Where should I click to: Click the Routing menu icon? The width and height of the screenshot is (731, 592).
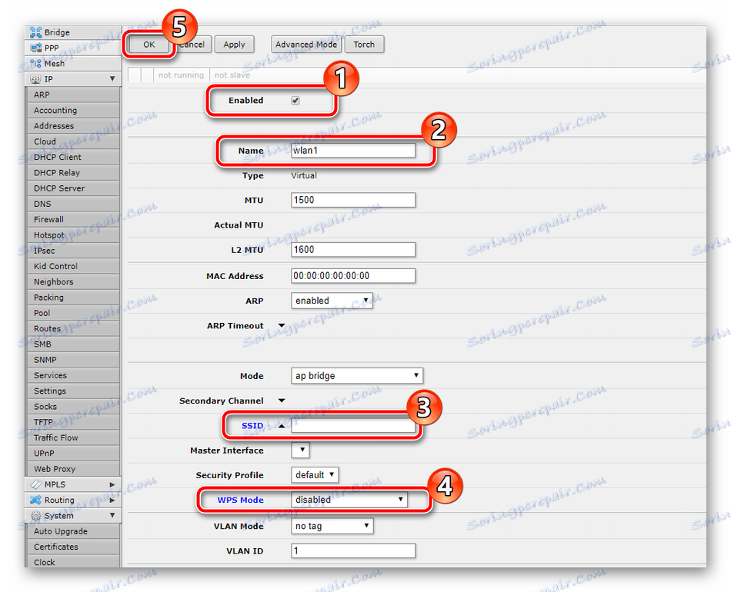tap(36, 500)
